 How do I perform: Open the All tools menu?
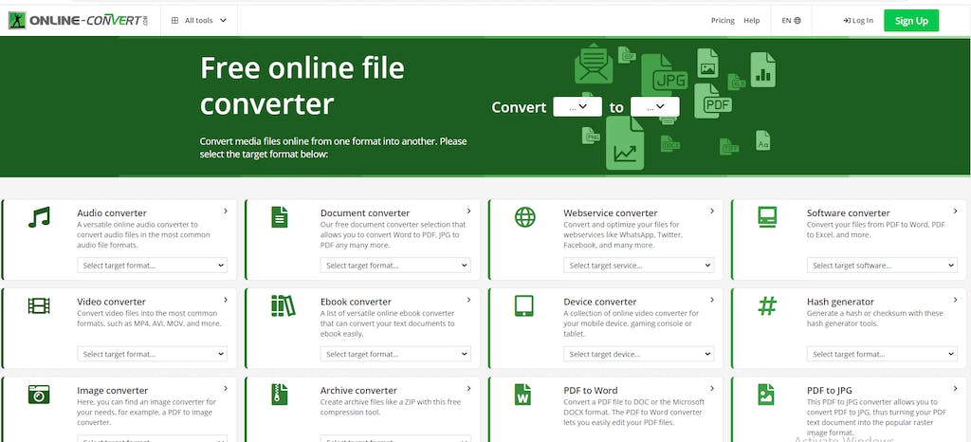[199, 21]
